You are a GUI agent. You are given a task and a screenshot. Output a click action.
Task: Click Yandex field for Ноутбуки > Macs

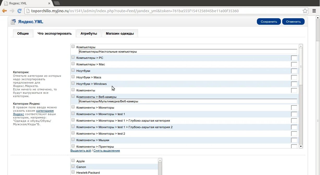294,77
